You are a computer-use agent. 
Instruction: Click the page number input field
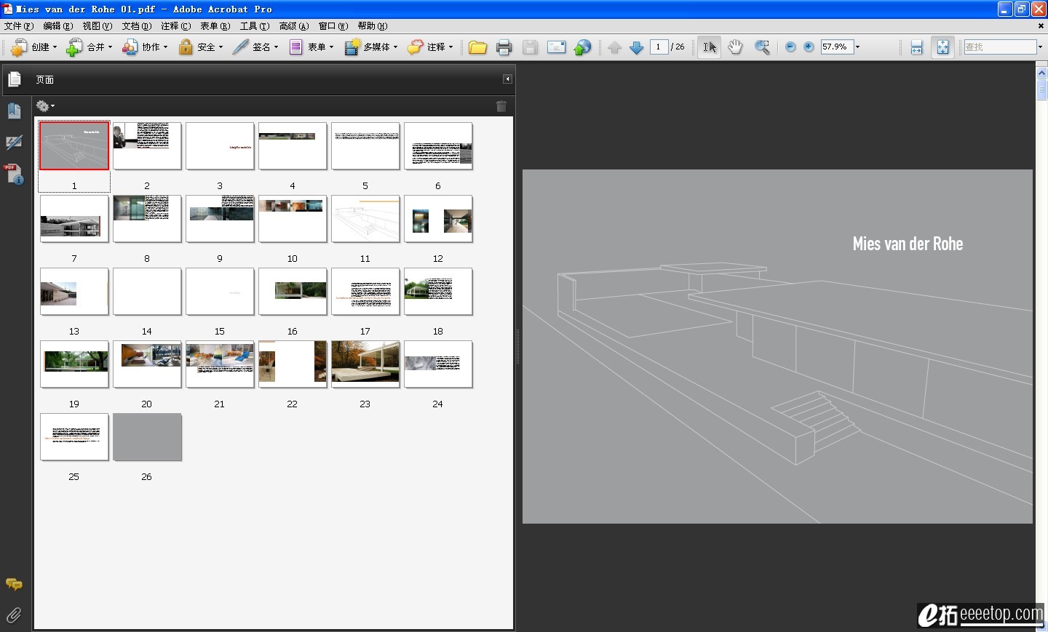click(x=659, y=47)
